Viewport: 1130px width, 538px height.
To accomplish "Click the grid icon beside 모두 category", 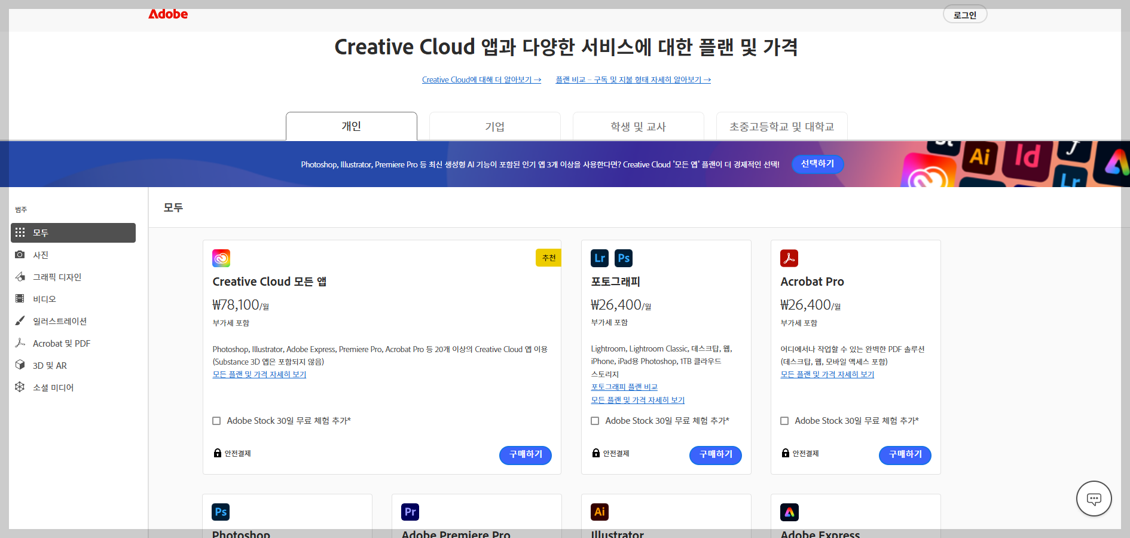I will coord(20,232).
